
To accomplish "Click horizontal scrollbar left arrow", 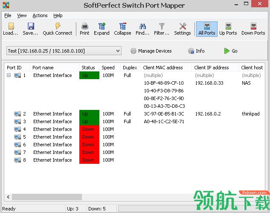I will click(x=8, y=197).
